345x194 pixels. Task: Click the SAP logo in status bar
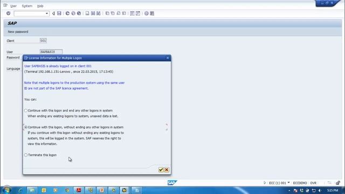(x=172, y=183)
